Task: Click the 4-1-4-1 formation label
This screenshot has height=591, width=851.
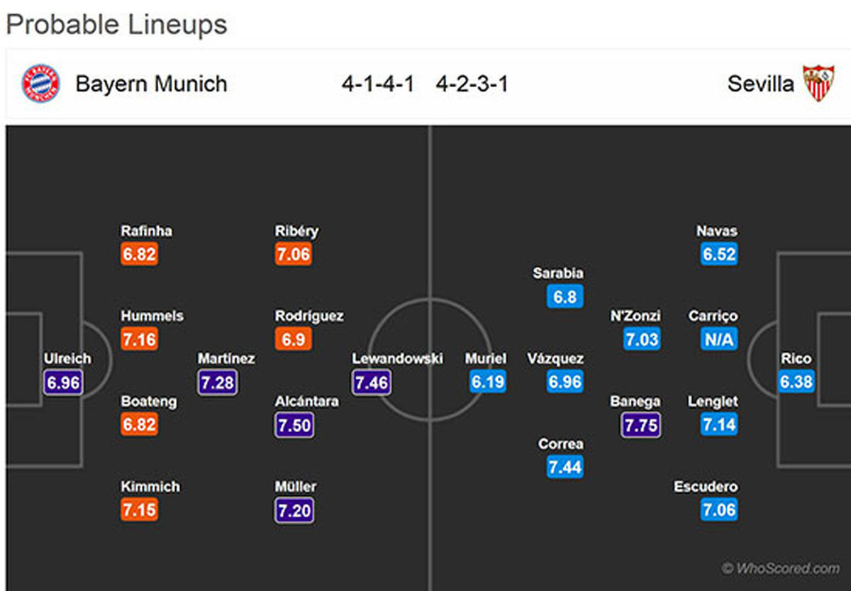Action: click(x=378, y=84)
